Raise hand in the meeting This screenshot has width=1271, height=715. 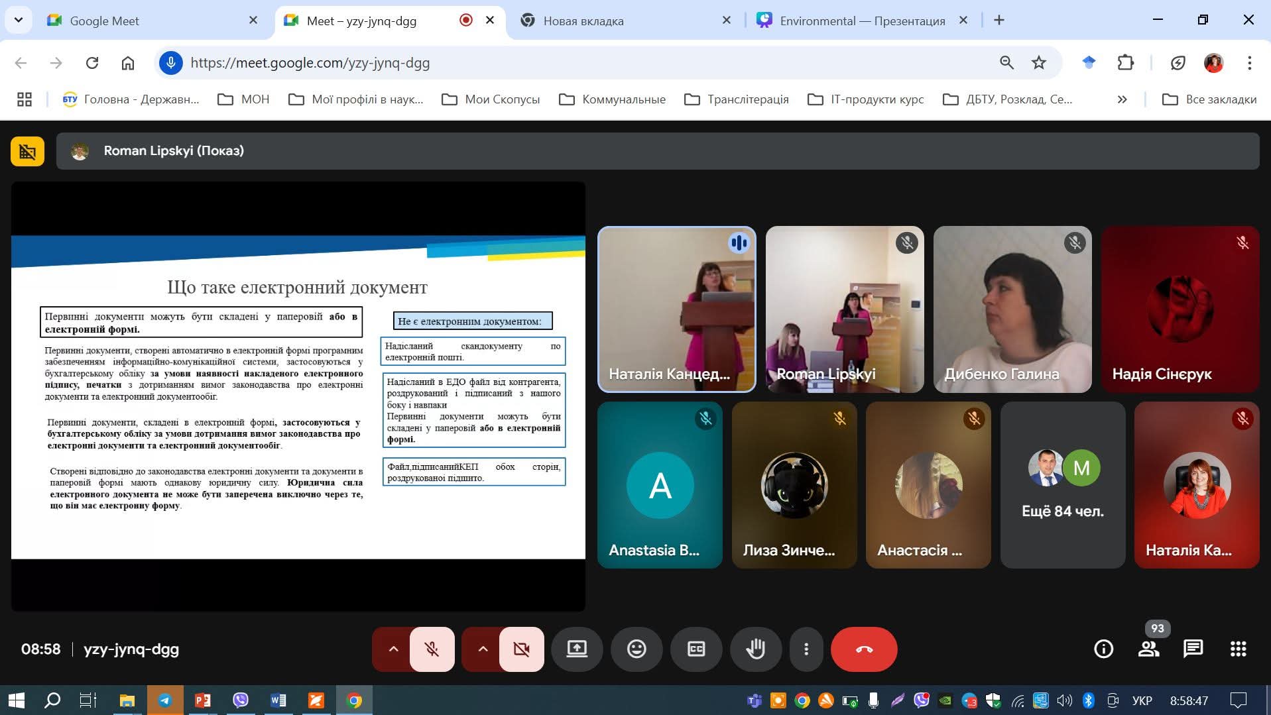pyautogui.click(x=755, y=649)
